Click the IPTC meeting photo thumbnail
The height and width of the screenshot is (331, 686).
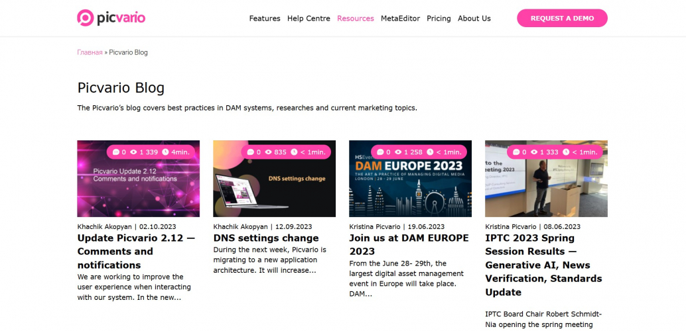pos(547,179)
